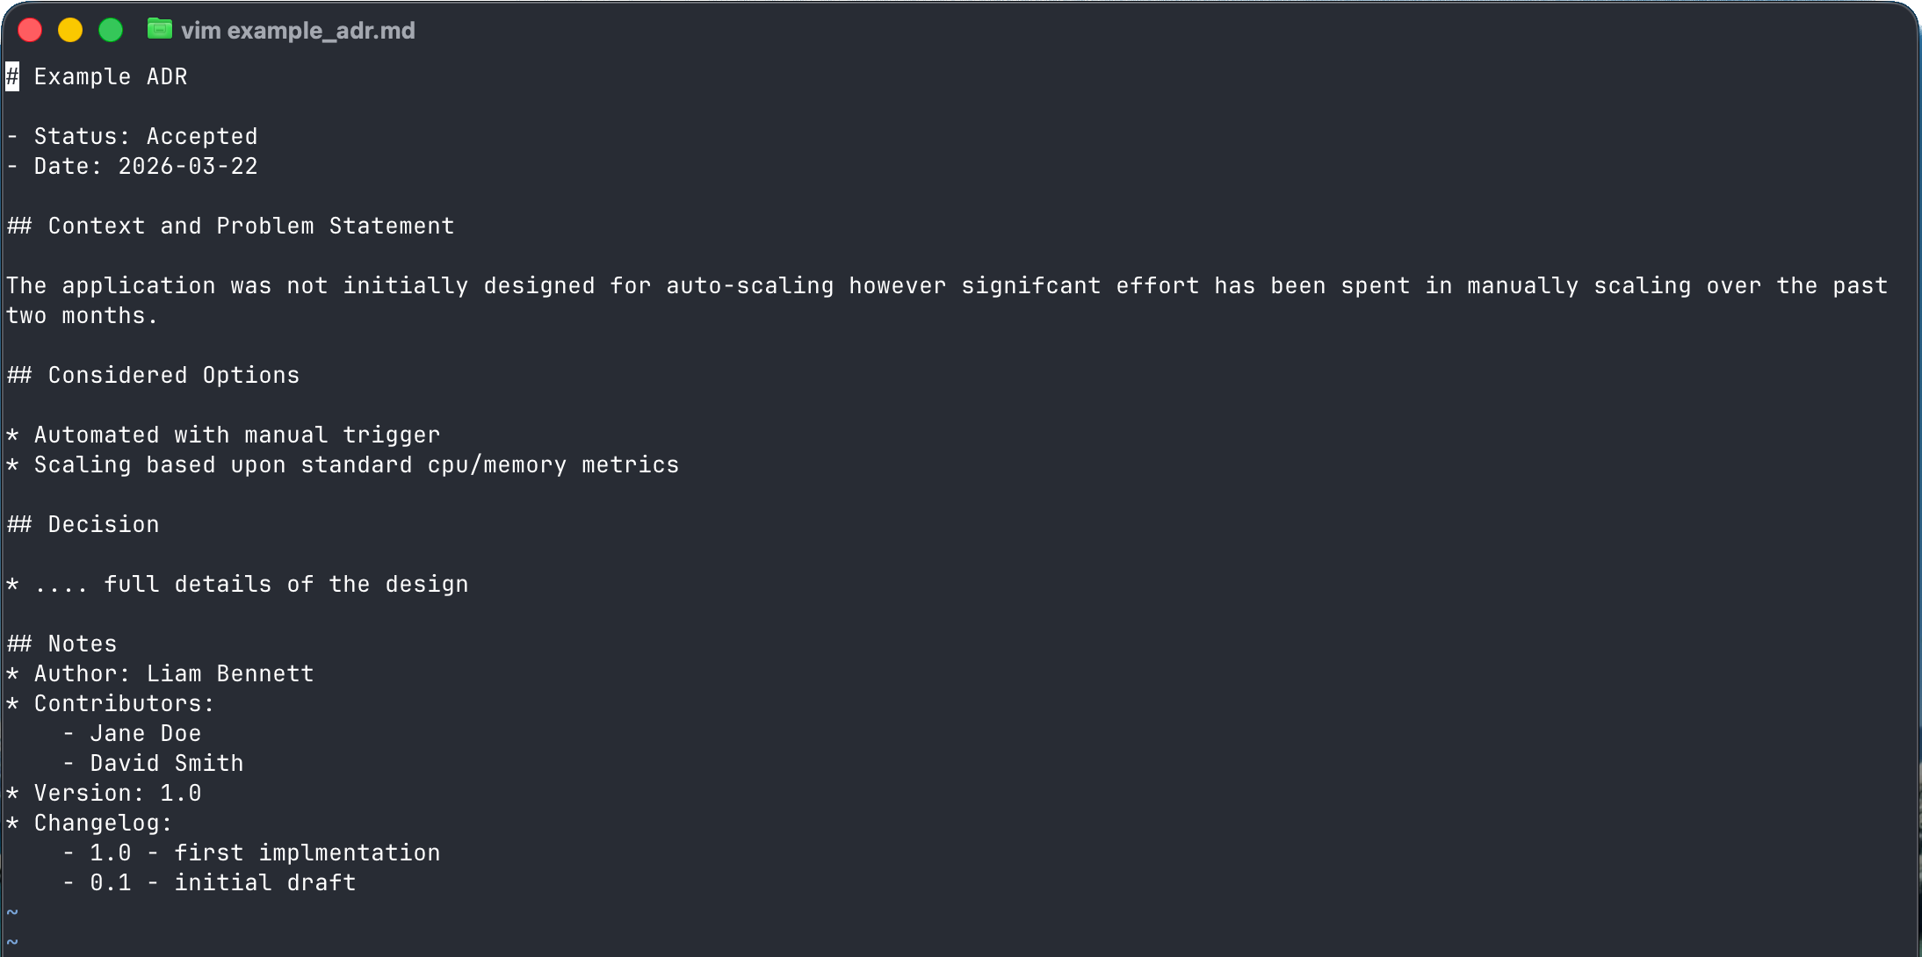Click the 'Notes' heading
Image resolution: width=1922 pixels, height=957 pixels.
[61, 644]
